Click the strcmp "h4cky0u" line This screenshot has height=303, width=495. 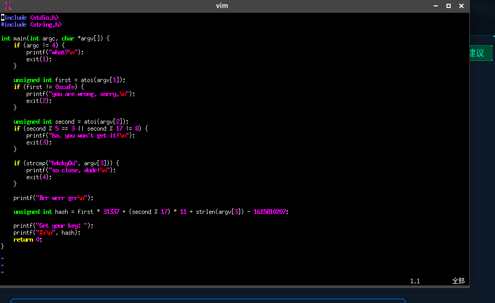coord(66,163)
